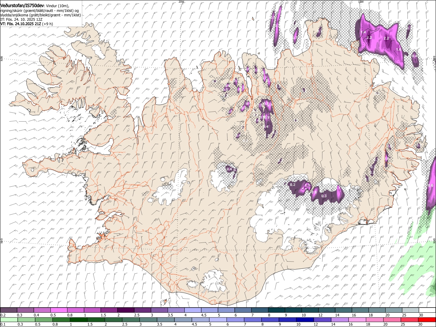The image size is (436, 327).
Task: Pick the deep blue swatch starting at 10 on the rain scale
Action: point(305,320)
